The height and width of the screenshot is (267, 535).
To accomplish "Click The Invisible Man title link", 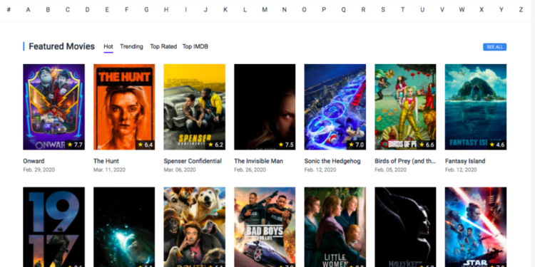I will coord(259,161).
